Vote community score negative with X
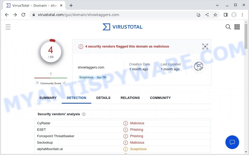 tap(37, 83)
